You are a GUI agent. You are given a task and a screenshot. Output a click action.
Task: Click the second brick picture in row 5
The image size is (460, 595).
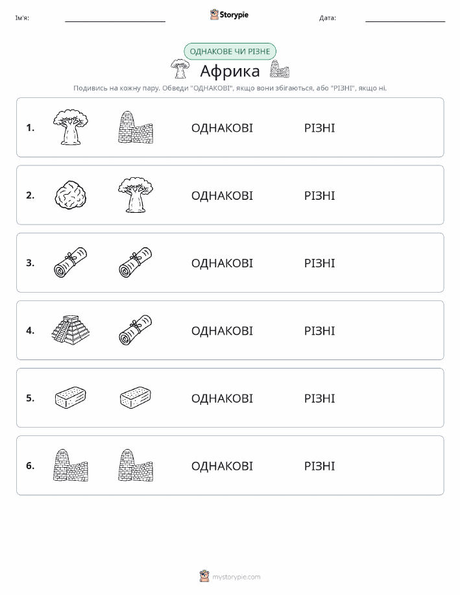[136, 398]
